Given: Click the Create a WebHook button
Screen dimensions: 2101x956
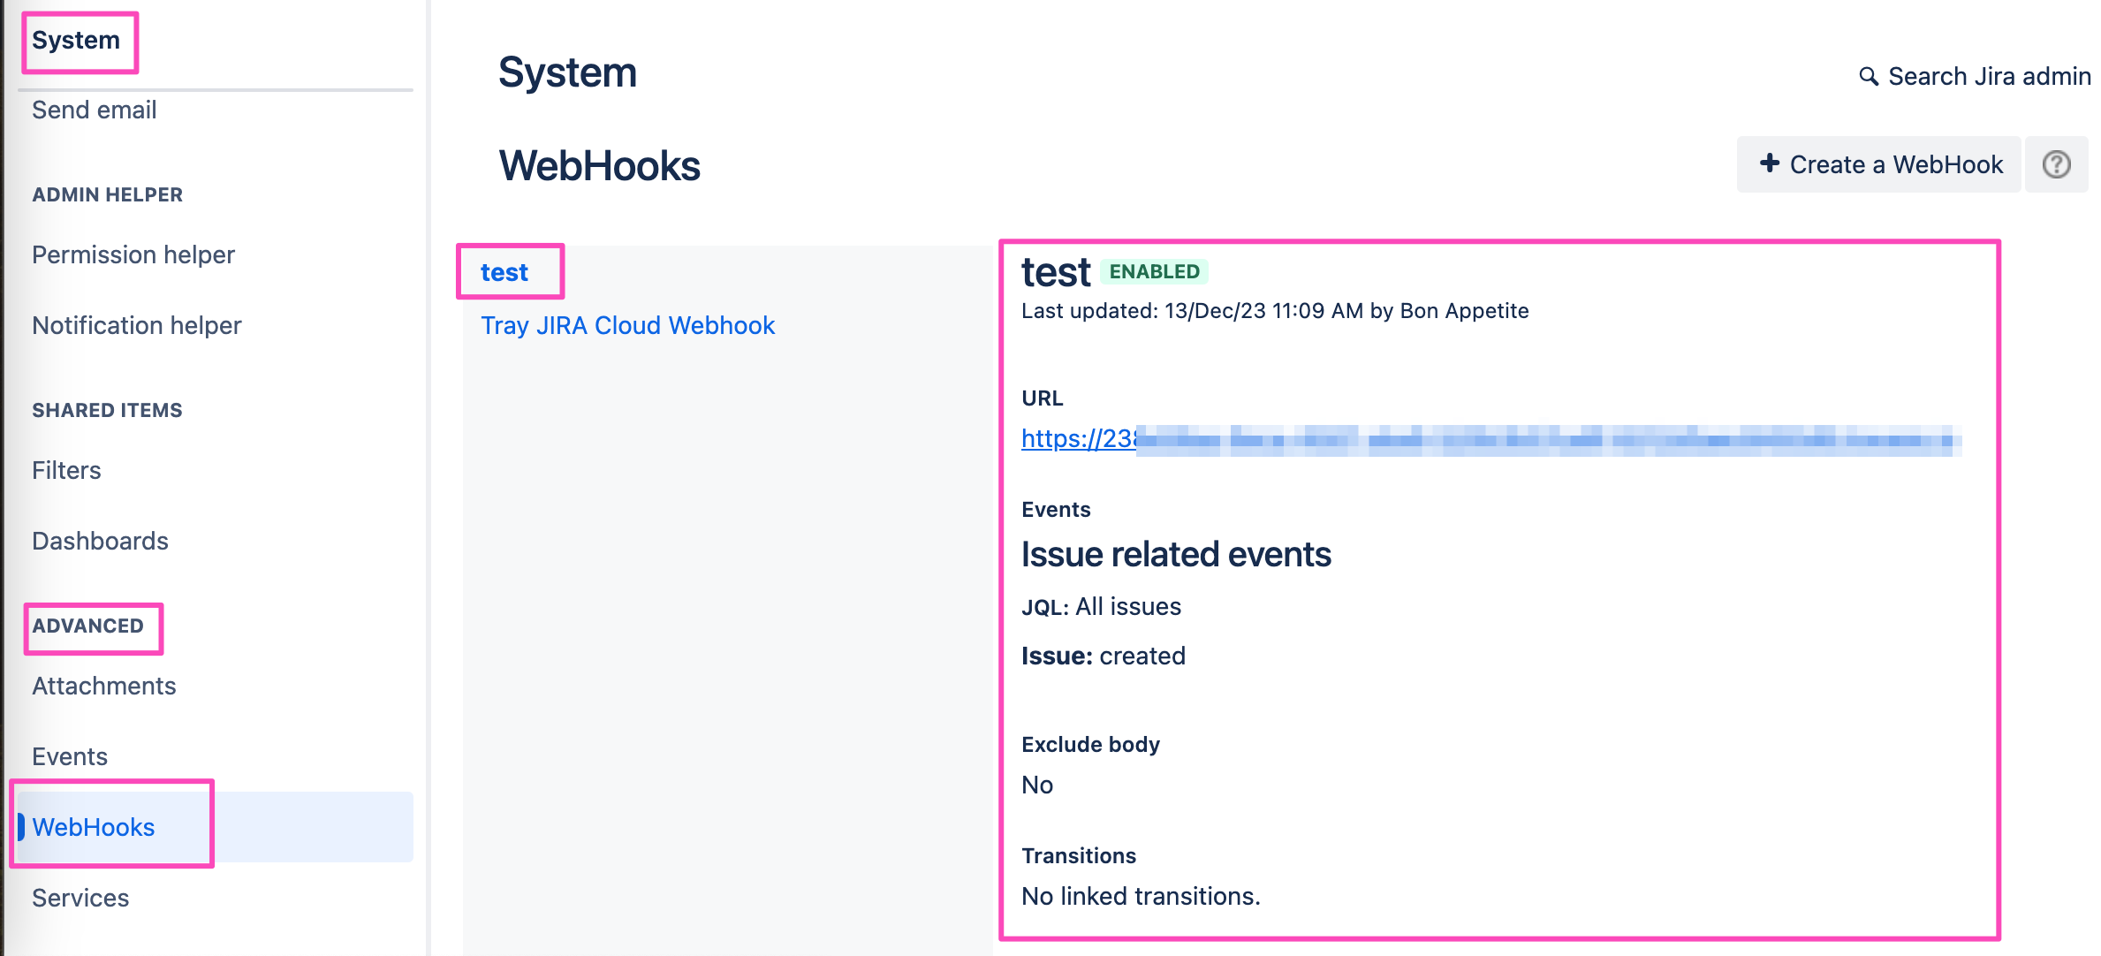Looking at the screenshot, I should point(1878,163).
